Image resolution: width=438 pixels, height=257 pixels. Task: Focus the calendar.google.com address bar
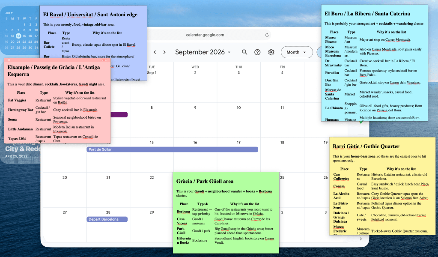[x=205, y=35]
